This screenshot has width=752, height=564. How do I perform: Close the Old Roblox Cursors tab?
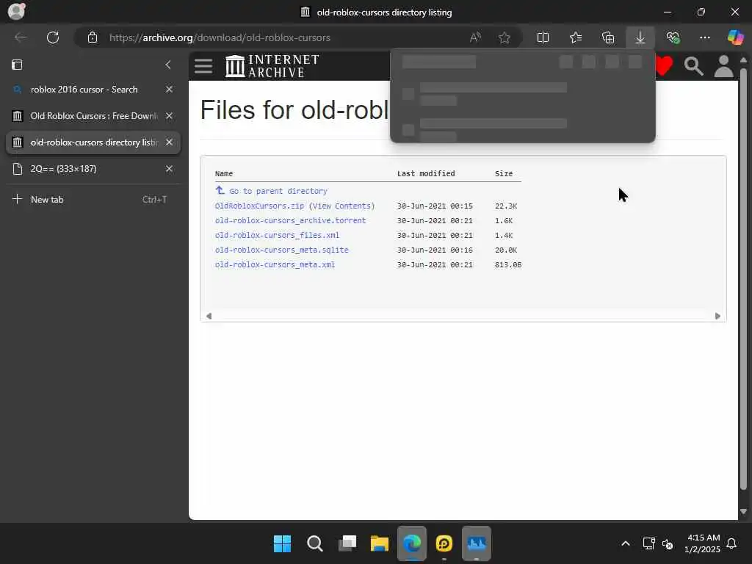pos(169,115)
